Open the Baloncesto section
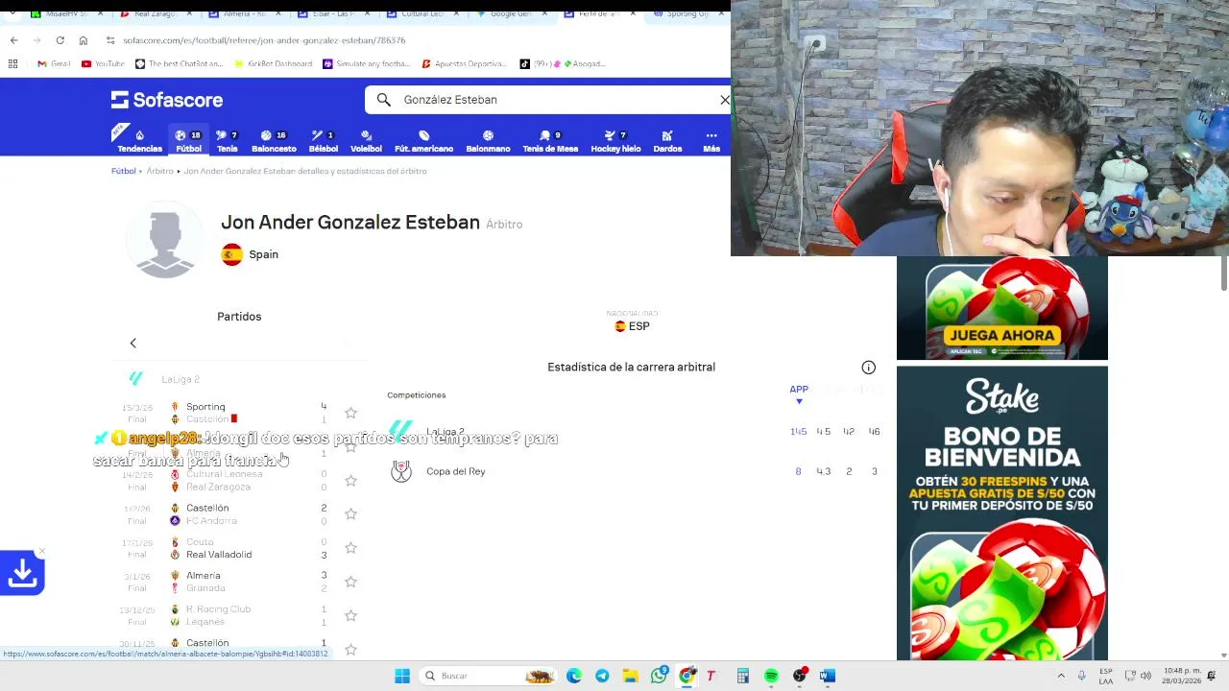1229x691 pixels. (274, 141)
